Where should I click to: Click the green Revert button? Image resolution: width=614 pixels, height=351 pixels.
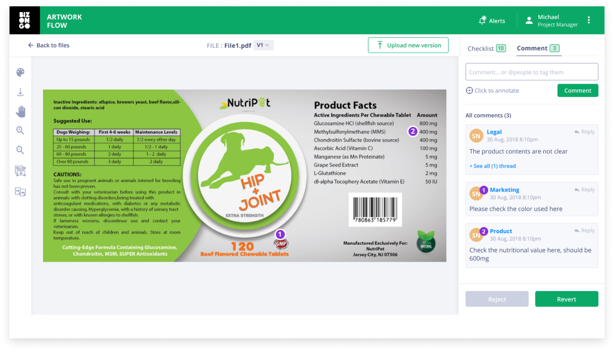pyautogui.click(x=567, y=299)
